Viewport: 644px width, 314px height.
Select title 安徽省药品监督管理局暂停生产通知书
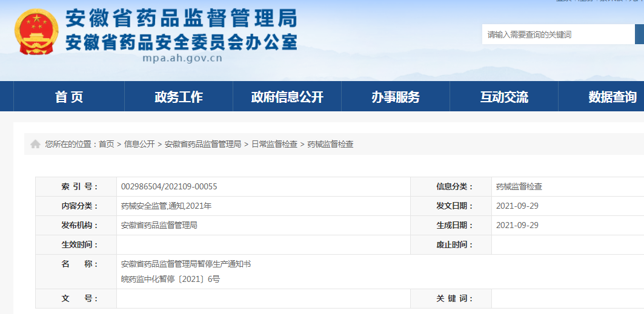(x=186, y=264)
